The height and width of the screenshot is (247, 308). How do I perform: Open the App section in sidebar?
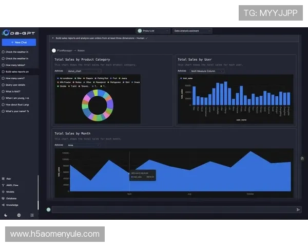click(8, 179)
